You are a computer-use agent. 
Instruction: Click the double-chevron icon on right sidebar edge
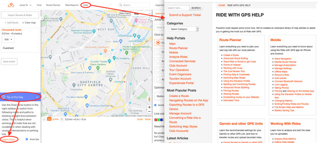tap(151, 18)
